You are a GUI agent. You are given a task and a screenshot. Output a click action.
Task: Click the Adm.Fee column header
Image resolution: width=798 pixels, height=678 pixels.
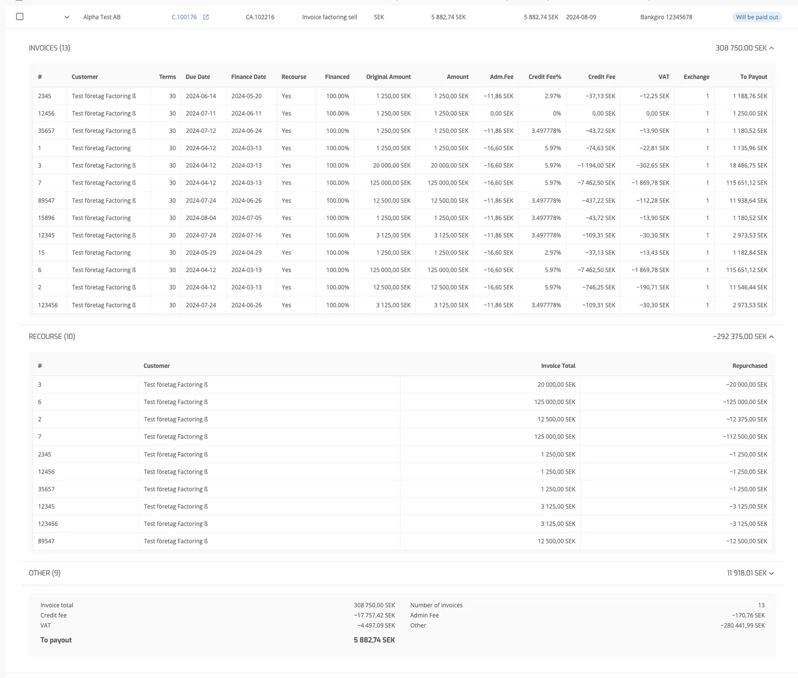coord(502,77)
